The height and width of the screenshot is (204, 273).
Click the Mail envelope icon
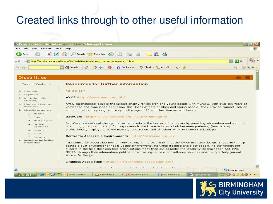(120, 54)
